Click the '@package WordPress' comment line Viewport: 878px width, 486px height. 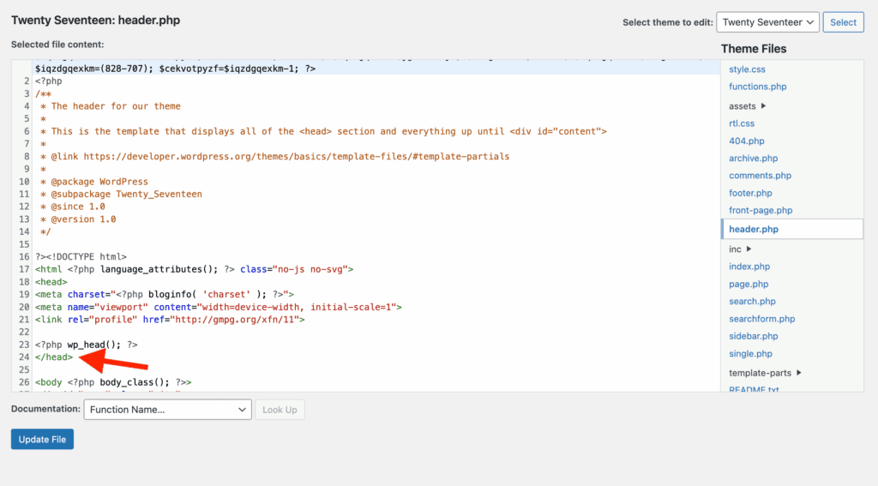tap(94, 182)
